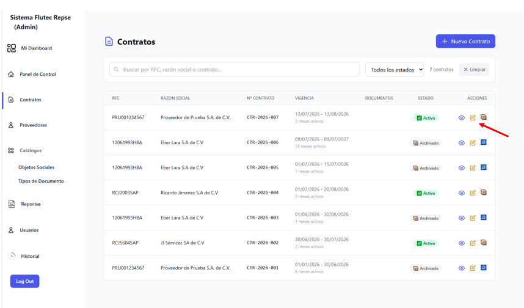Open the Todos los estados dropdown
Viewport: 524px width, 308px height.
pos(395,70)
